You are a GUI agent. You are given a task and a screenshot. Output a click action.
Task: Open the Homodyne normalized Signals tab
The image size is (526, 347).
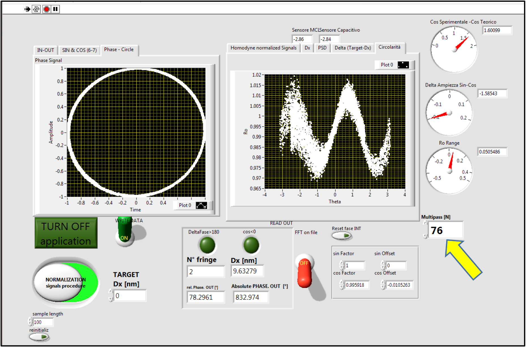(263, 48)
